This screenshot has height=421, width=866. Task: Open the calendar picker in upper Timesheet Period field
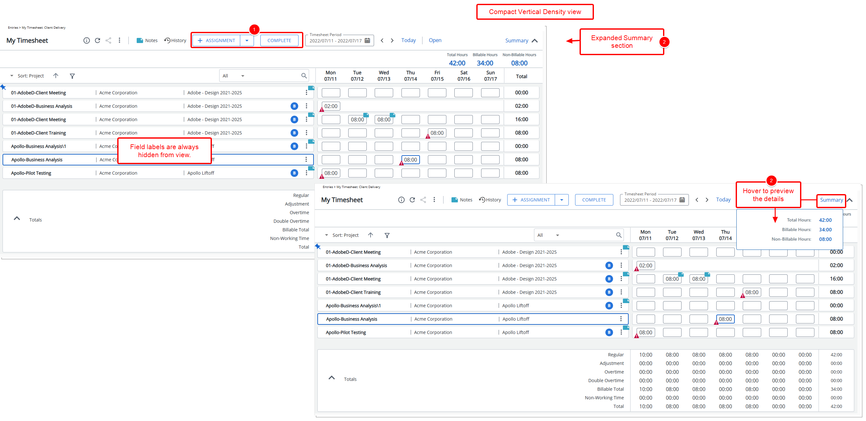(x=367, y=41)
